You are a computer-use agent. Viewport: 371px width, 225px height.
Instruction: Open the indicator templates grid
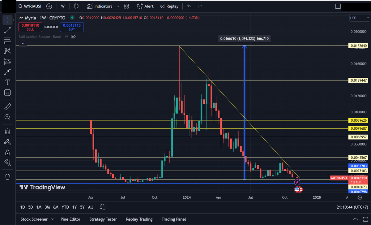coord(126,6)
